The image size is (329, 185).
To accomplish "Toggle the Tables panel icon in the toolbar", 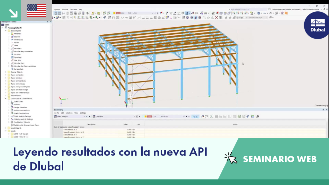I will click(59, 13).
